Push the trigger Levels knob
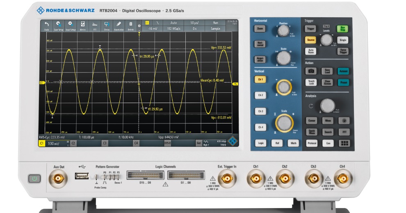The image size is (406, 213). [x=326, y=40]
